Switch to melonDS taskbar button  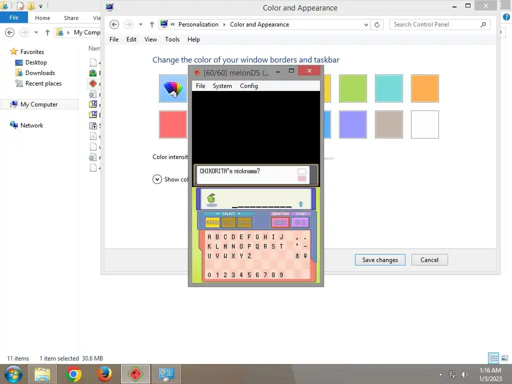135,374
